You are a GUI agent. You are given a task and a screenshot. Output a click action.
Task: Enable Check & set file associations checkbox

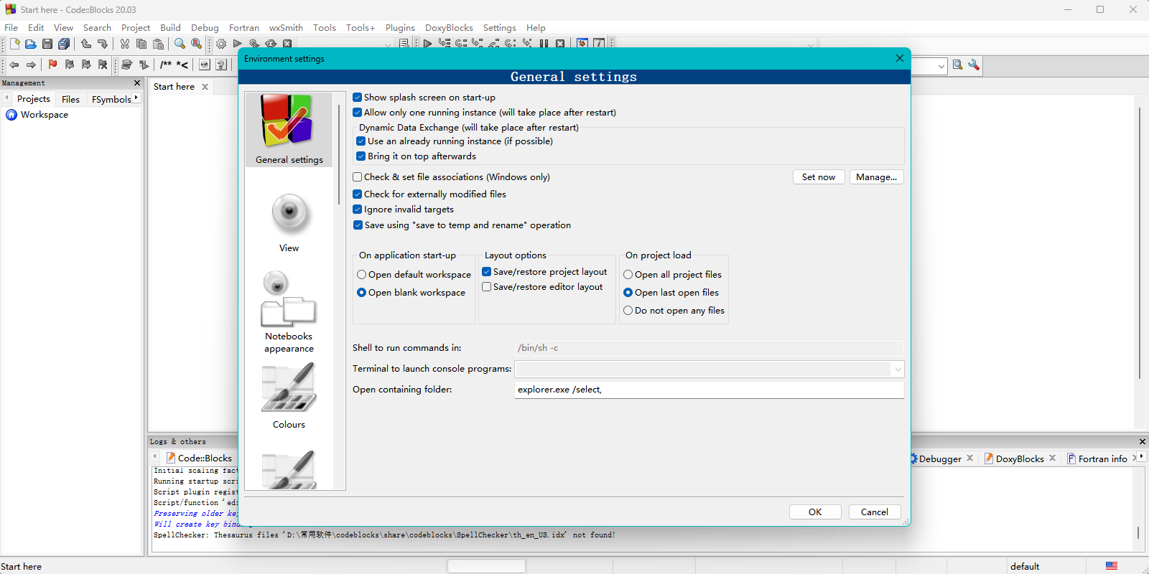[358, 177]
